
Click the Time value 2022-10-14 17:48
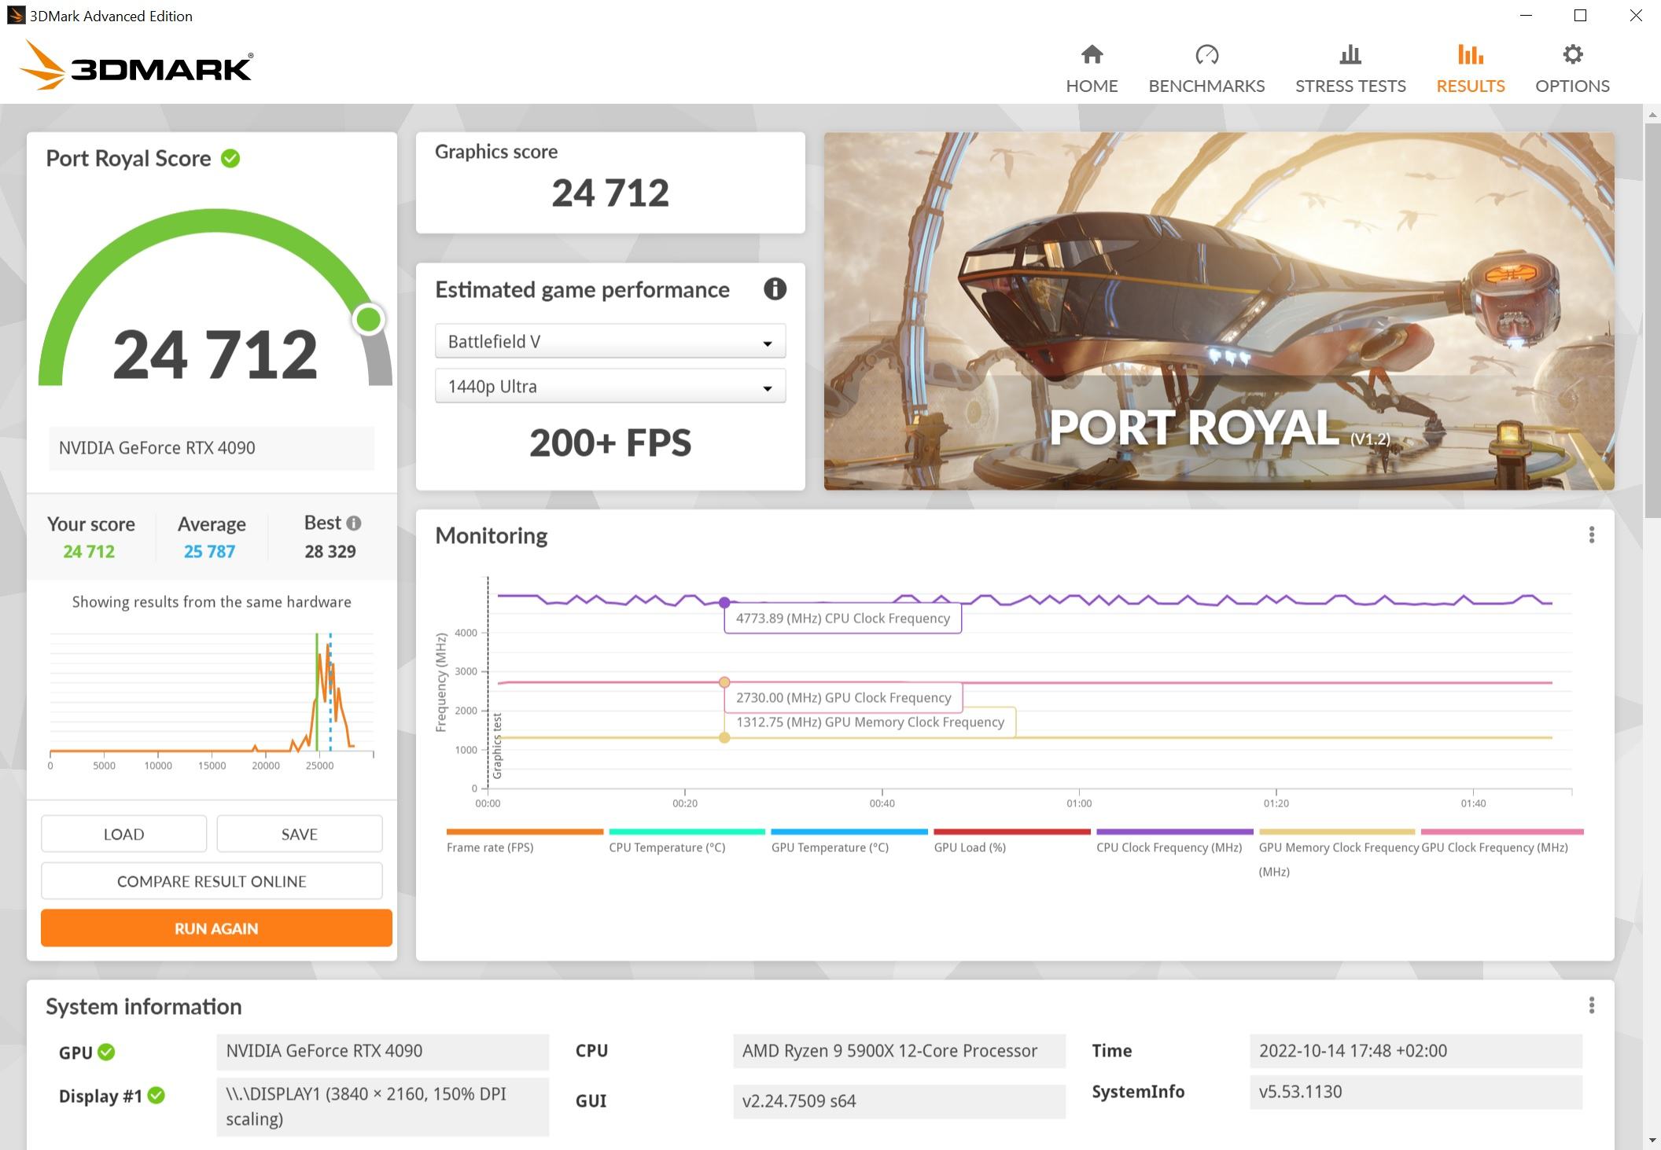[1416, 1051]
